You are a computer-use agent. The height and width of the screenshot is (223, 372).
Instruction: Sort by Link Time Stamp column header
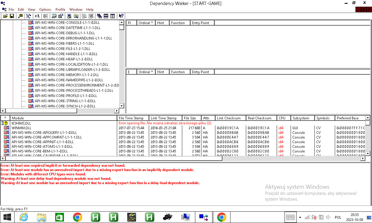(x=166, y=118)
